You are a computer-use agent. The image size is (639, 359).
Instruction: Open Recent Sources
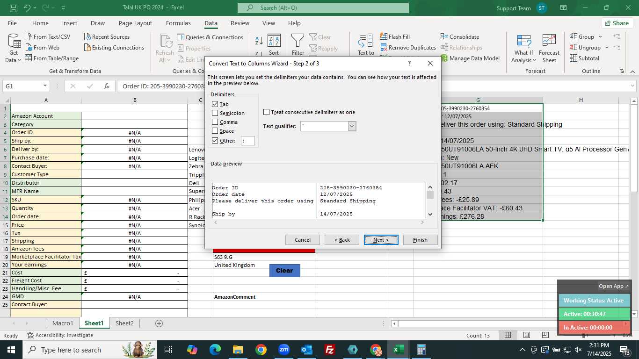[107, 37]
